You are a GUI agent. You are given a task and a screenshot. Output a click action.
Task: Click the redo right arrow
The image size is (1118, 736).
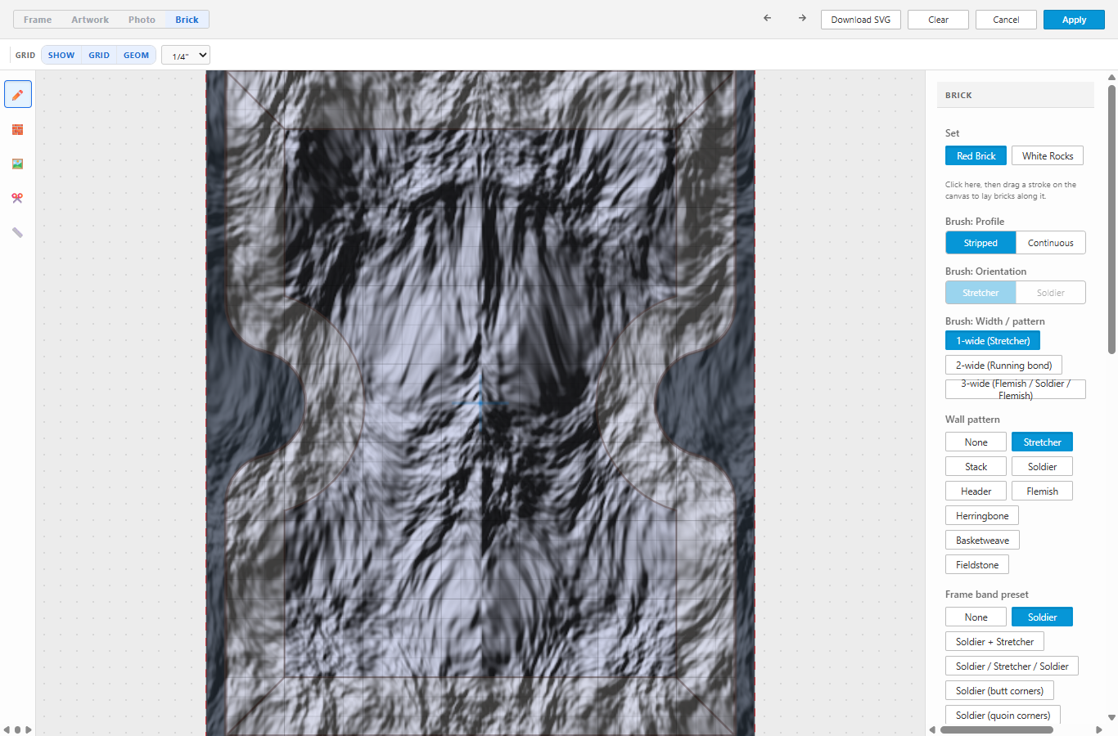[x=802, y=18]
